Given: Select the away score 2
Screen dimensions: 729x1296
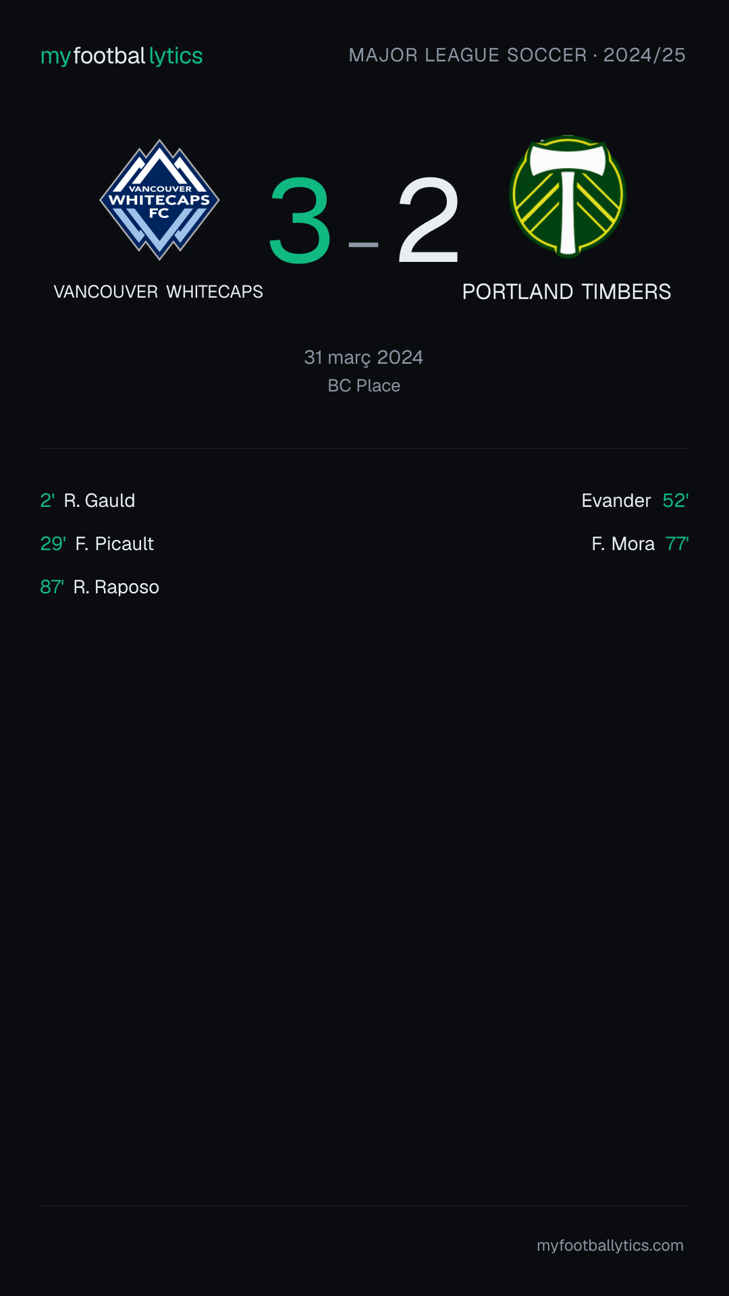Looking at the screenshot, I should [429, 221].
